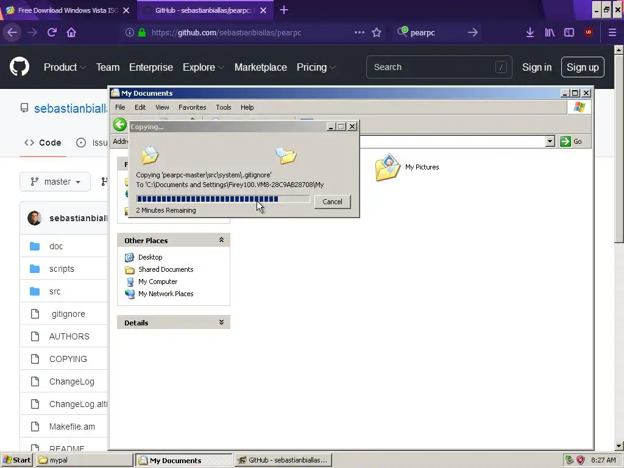Click the src folder icon in repository

point(35,291)
